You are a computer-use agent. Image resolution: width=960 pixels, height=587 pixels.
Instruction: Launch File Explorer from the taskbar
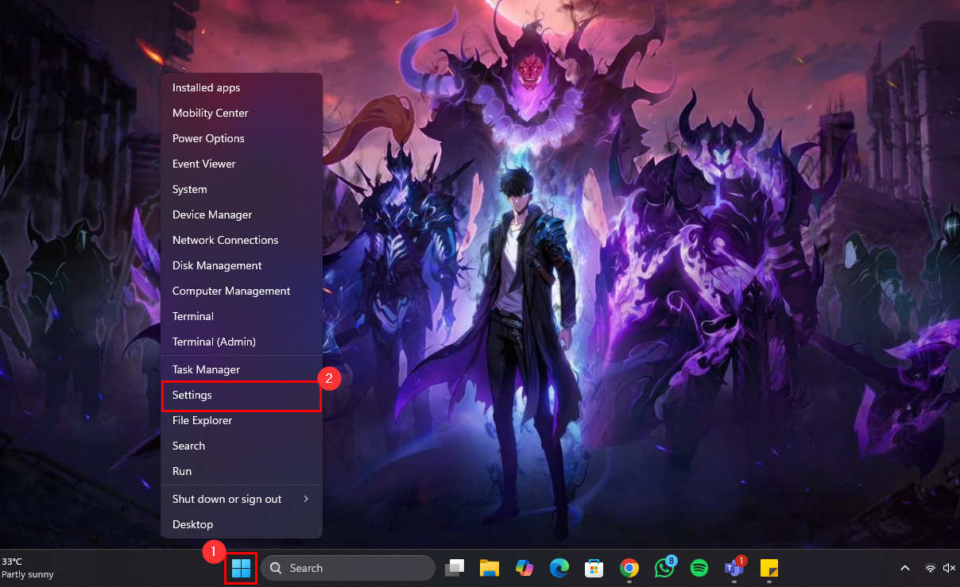pyautogui.click(x=489, y=568)
